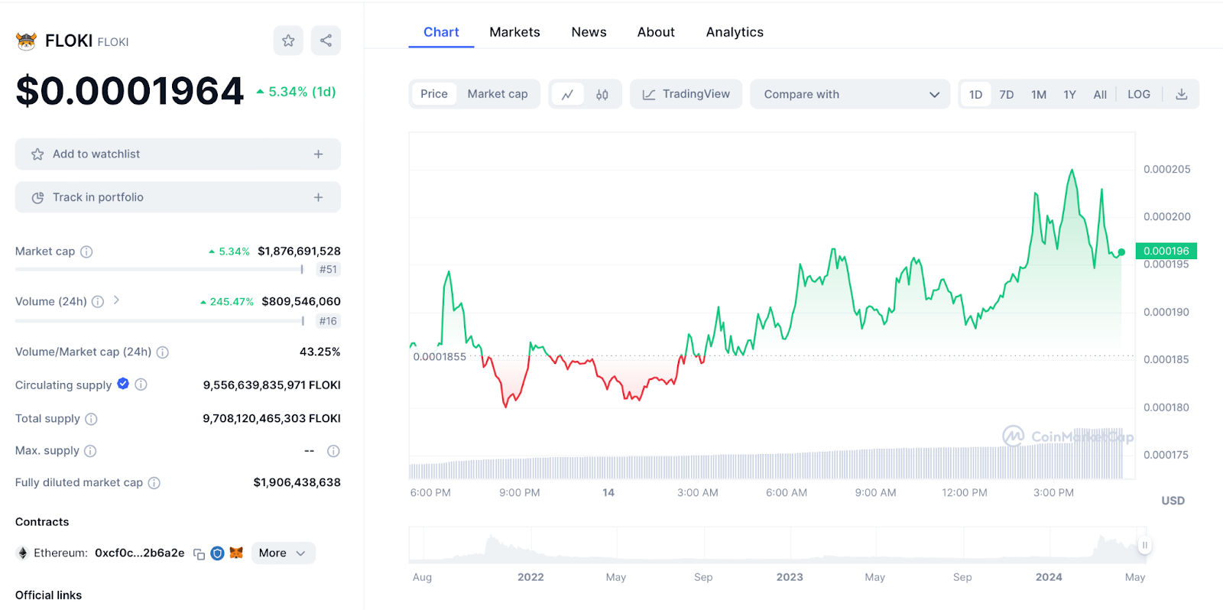The height and width of the screenshot is (610, 1223).
Task: Set chart range to 7D
Action: point(1007,94)
